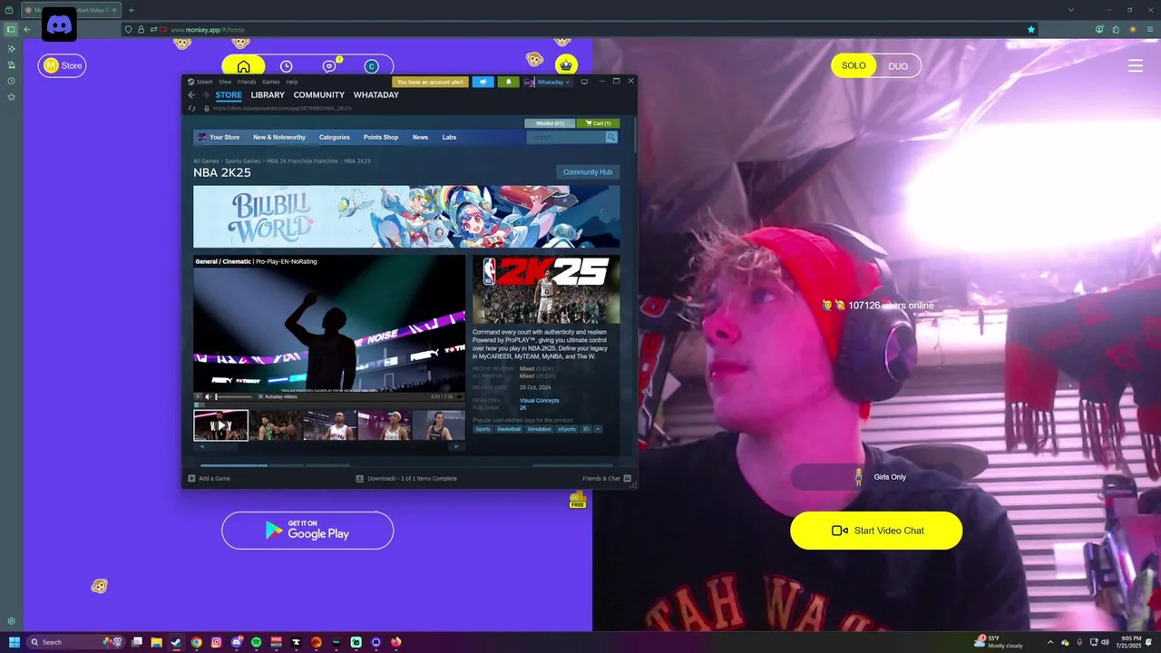Select SOLO chat mode
The width and height of the screenshot is (1161, 653).
pyautogui.click(x=854, y=65)
